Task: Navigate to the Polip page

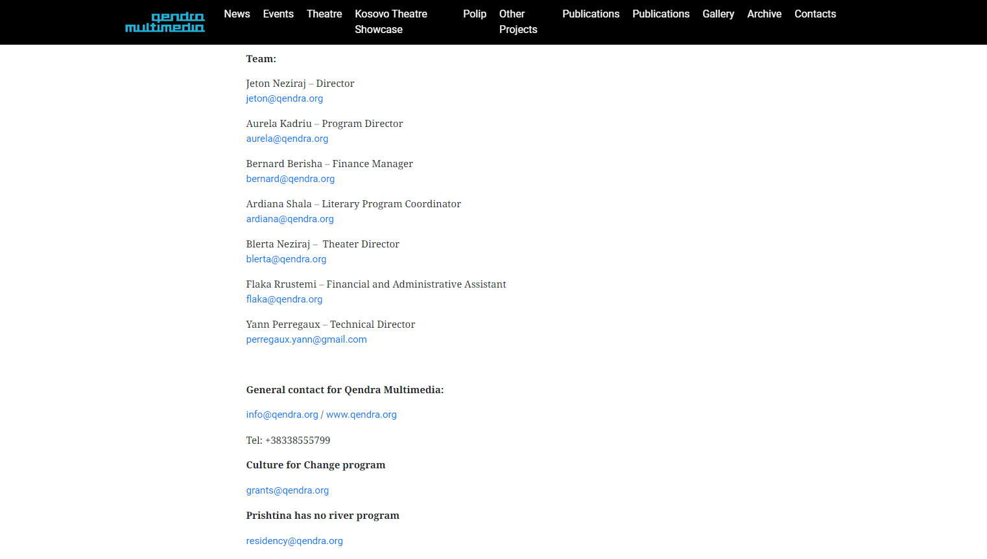Action: point(474,14)
